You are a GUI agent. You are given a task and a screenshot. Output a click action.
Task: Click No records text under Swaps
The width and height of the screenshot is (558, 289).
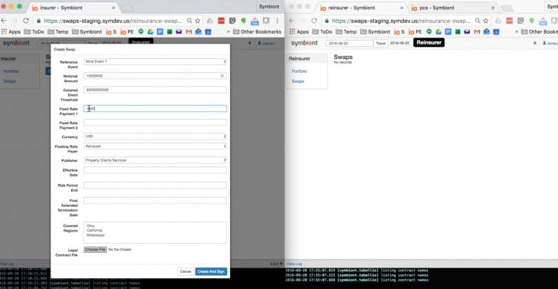pyautogui.click(x=343, y=62)
